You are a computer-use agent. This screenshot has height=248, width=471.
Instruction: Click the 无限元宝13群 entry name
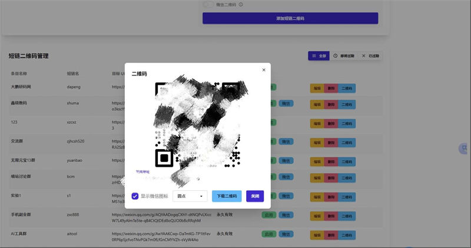pyautogui.click(x=23, y=160)
